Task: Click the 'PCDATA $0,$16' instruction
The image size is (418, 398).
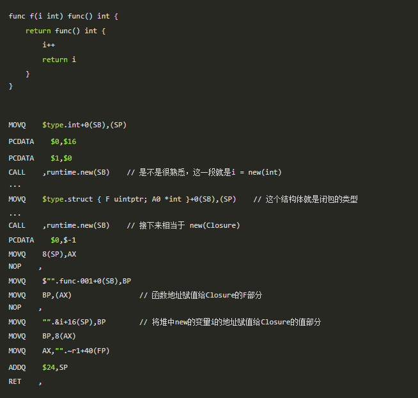Action: [42, 141]
